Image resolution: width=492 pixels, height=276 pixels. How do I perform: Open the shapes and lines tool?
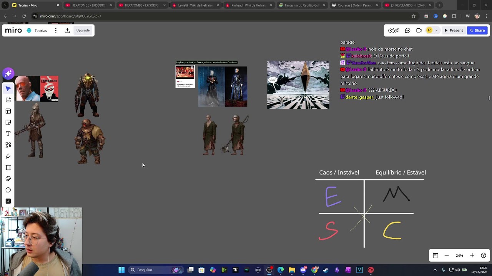[8, 145]
